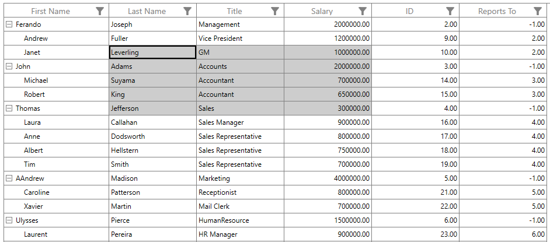Collapse the Thomas tree node
This screenshot has width=550, height=242.
(9, 108)
